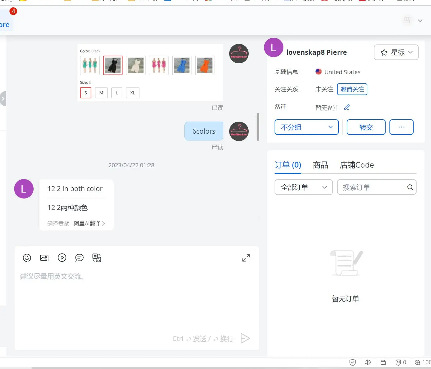The height and width of the screenshot is (369, 431).
Task: Select size M option
Action: pos(101,93)
